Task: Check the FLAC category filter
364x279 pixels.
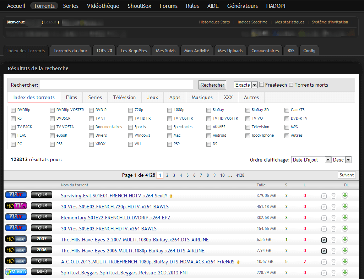Action: pyautogui.click(x=13, y=136)
